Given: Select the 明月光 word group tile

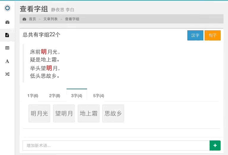Looking at the screenshot, I should 39,113.
